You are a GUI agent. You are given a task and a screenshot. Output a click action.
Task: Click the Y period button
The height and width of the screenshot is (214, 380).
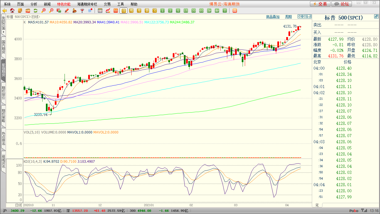(225, 11)
